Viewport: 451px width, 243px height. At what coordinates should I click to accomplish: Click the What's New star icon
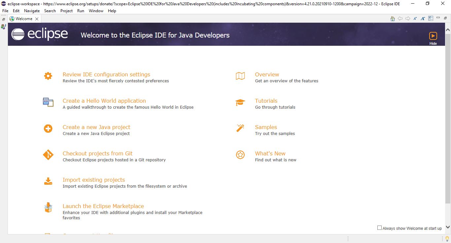(x=240, y=155)
